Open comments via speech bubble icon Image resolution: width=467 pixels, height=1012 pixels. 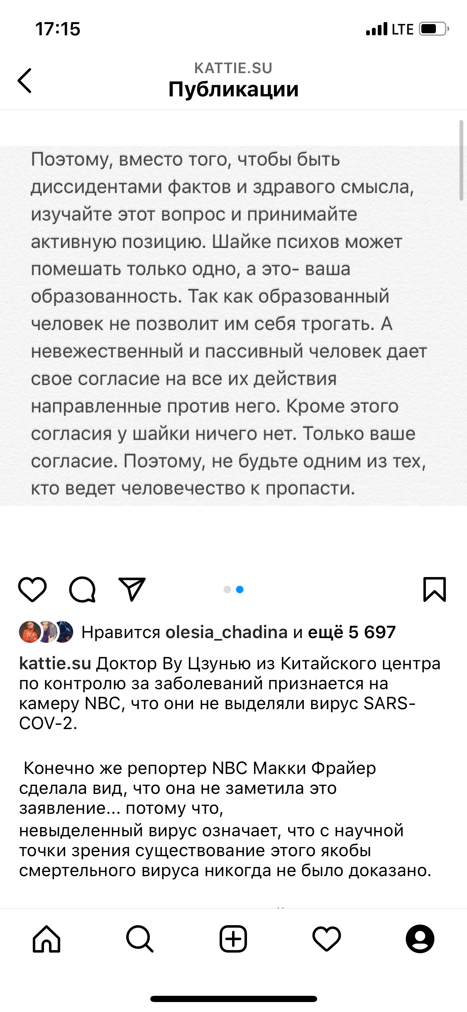tap(82, 589)
